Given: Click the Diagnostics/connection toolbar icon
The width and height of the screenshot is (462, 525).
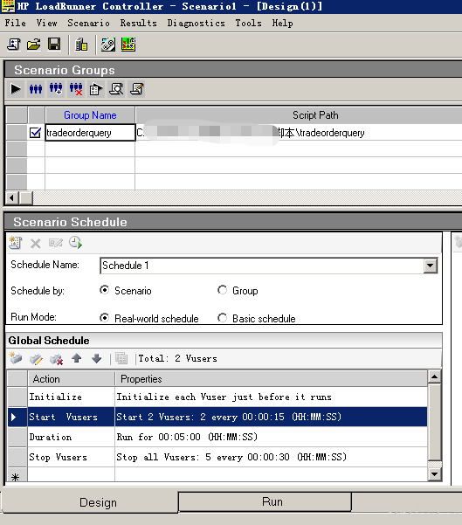Looking at the screenshot, I should [x=108, y=45].
